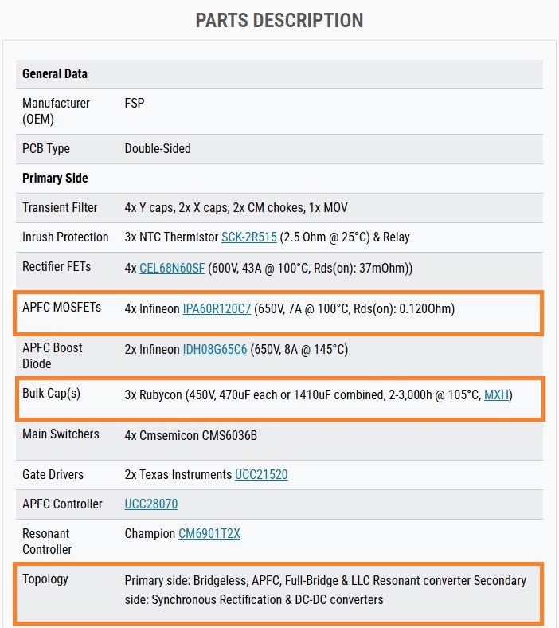This screenshot has width=559, height=628.
Task: Click the APFC Controller label
Action: [62, 504]
